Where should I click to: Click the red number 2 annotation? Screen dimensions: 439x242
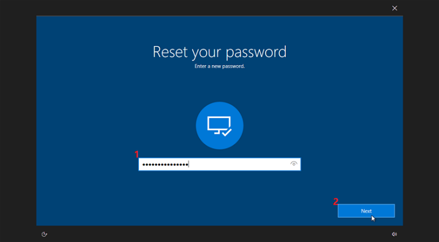pyautogui.click(x=336, y=201)
